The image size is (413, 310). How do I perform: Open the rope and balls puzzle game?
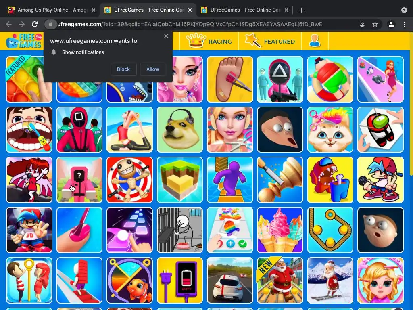[x=330, y=230]
